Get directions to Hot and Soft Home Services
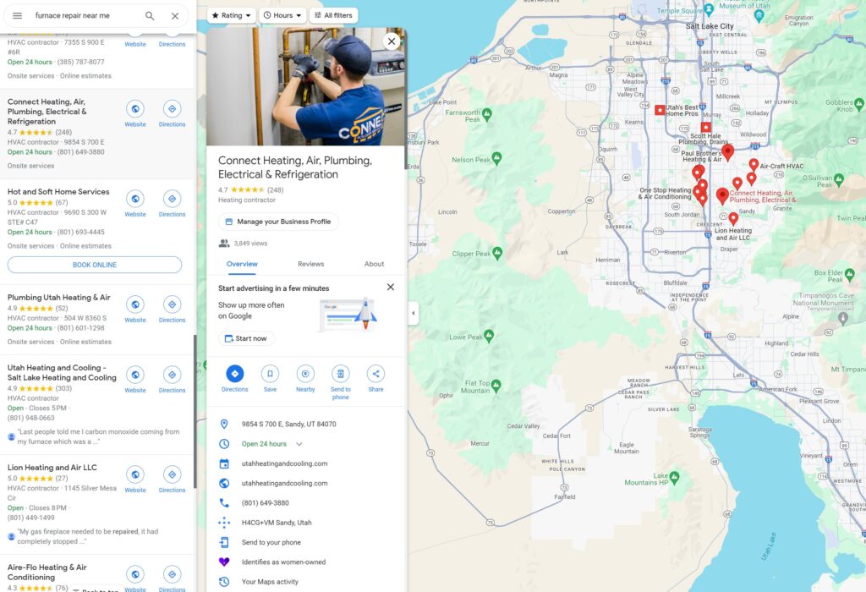The image size is (866, 592). 173,203
